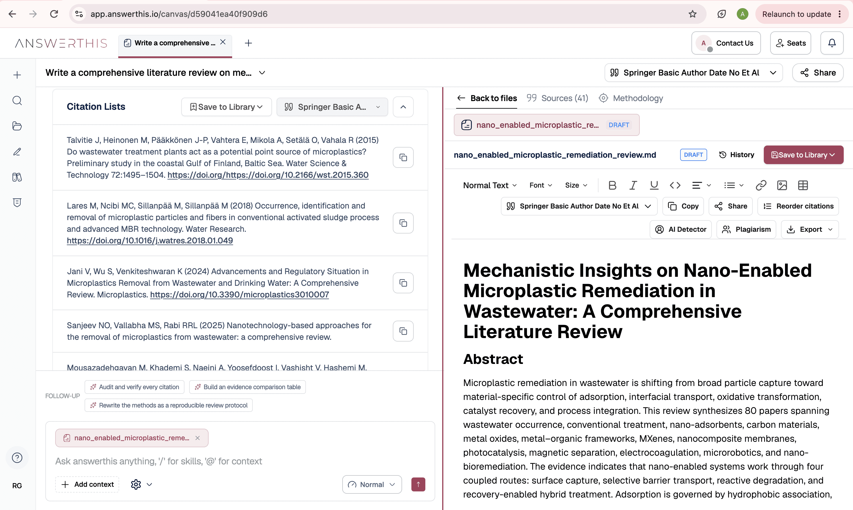The image size is (853, 510).
Task: Bookmark this page with the star icon
Action: (x=693, y=14)
